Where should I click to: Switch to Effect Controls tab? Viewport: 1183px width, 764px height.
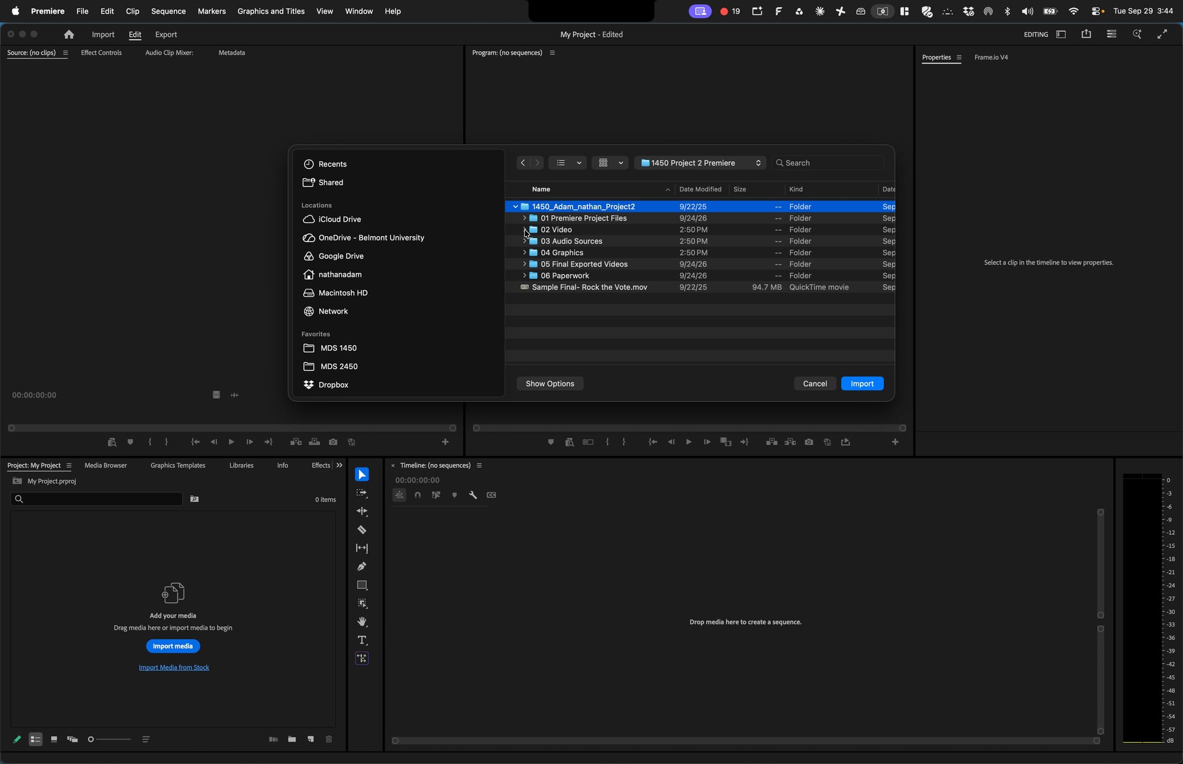coord(101,53)
